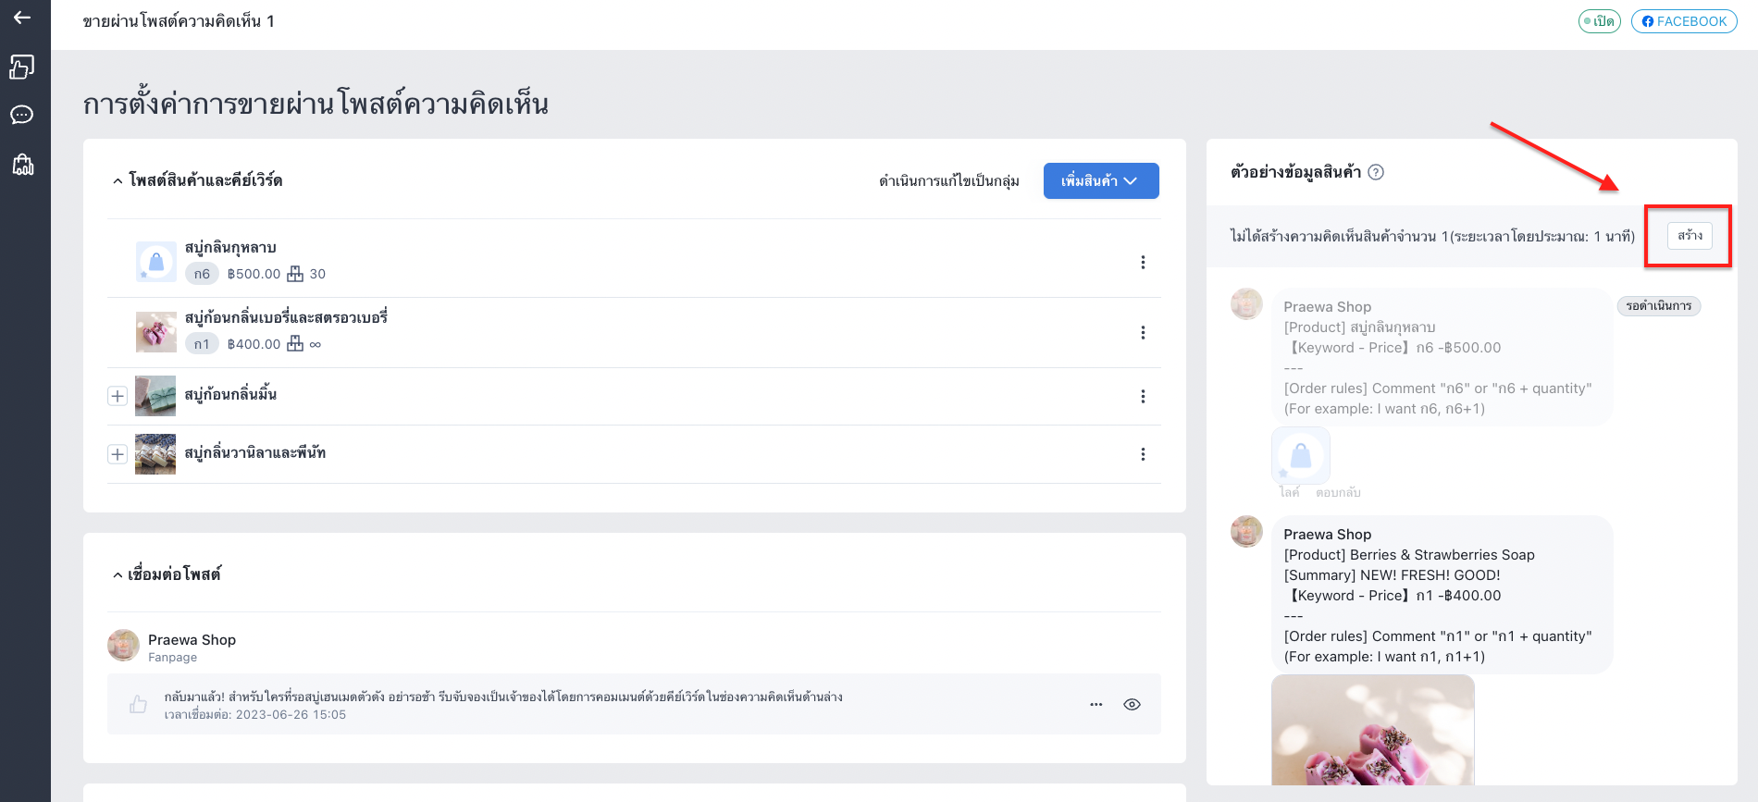Click product name สบู่ก้อนกลิ่นเบอร์รี่และสตรอวเบอร์รี่
Screen dimensions: 1758x802
pyautogui.click(x=286, y=318)
